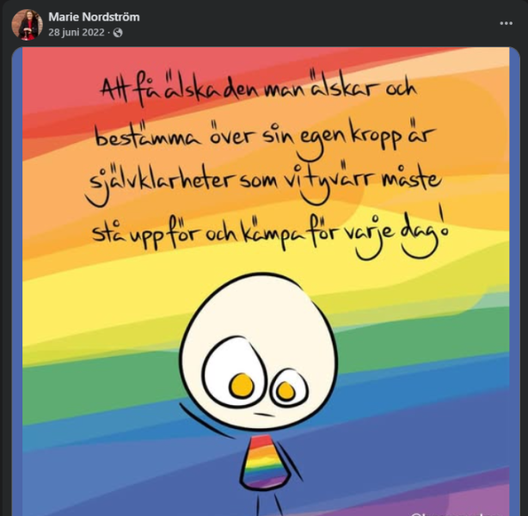Select the line 'självklarheter som vi tyvärr måste'
528x516 pixels.
point(263,183)
